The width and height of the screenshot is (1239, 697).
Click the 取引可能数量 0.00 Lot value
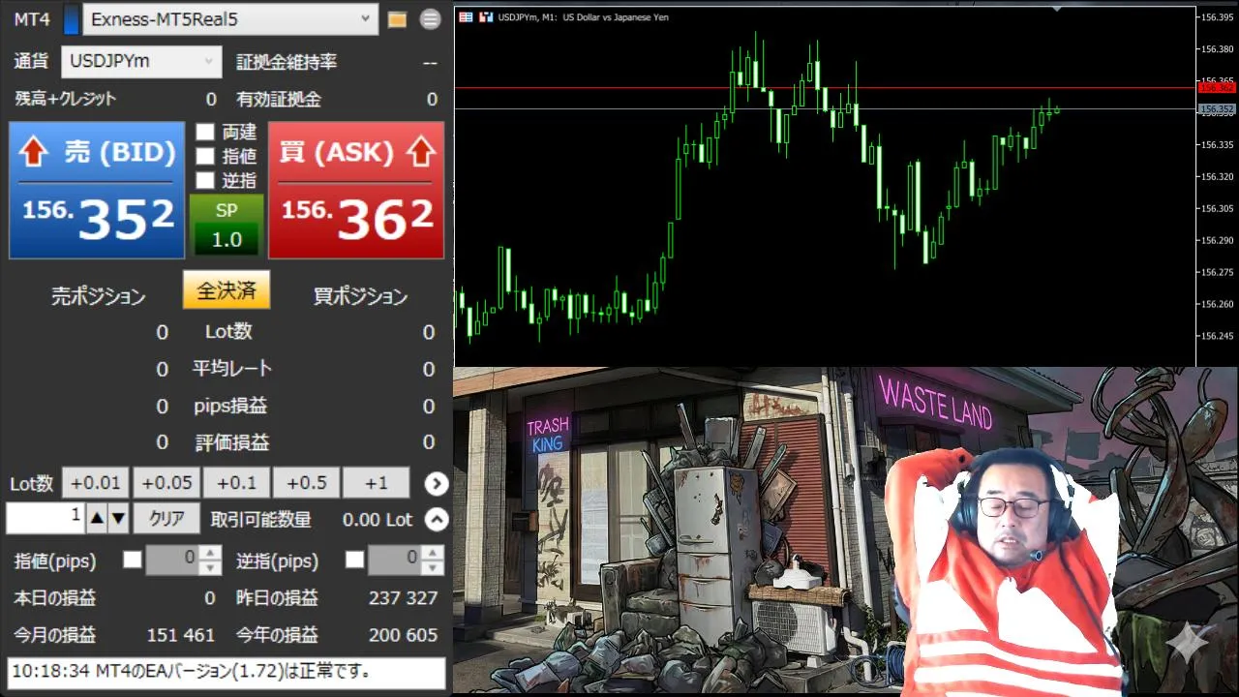[x=378, y=520]
